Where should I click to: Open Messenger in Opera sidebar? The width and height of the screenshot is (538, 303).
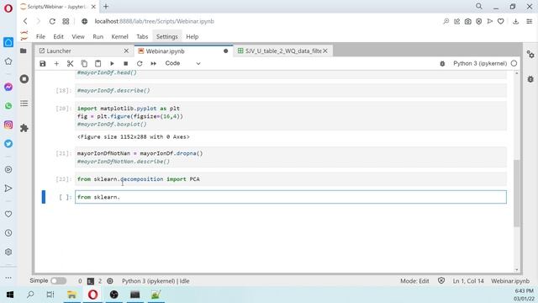[x=8, y=87]
